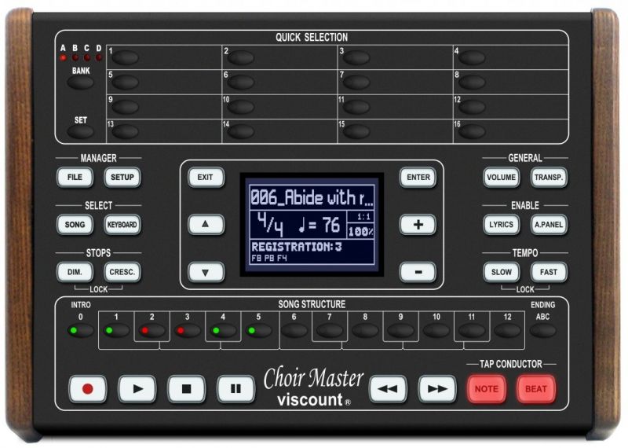Select Quick Selection button 11
The height and width of the screenshot is (448, 628).
(x=356, y=107)
